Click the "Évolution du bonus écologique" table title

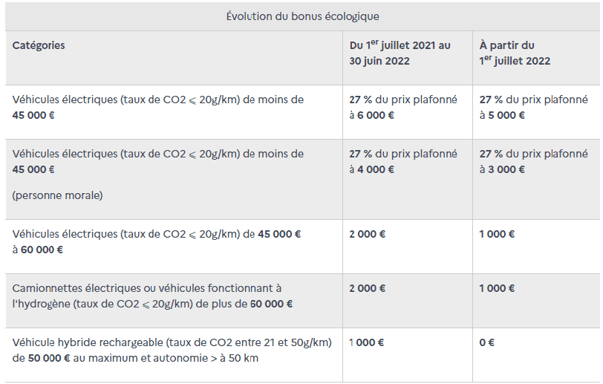click(x=302, y=16)
